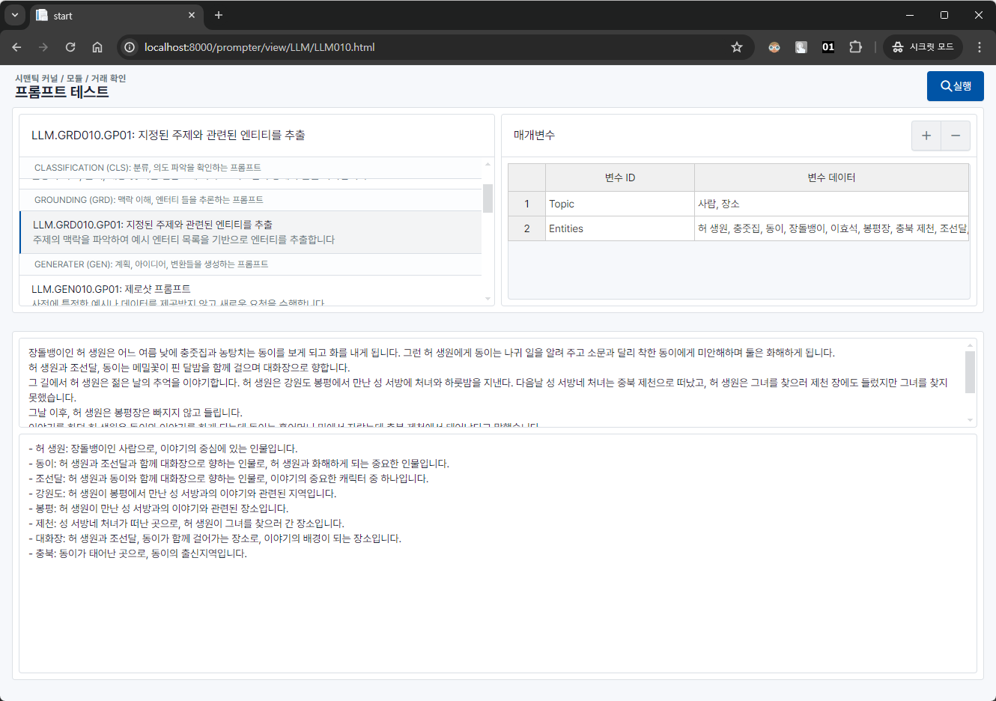Close the start tab
The width and height of the screenshot is (996, 701).
(x=192, y=15)
